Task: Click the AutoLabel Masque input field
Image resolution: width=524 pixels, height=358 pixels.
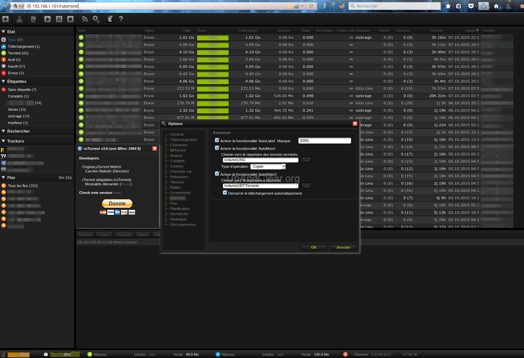Action: tap(325, 141)
